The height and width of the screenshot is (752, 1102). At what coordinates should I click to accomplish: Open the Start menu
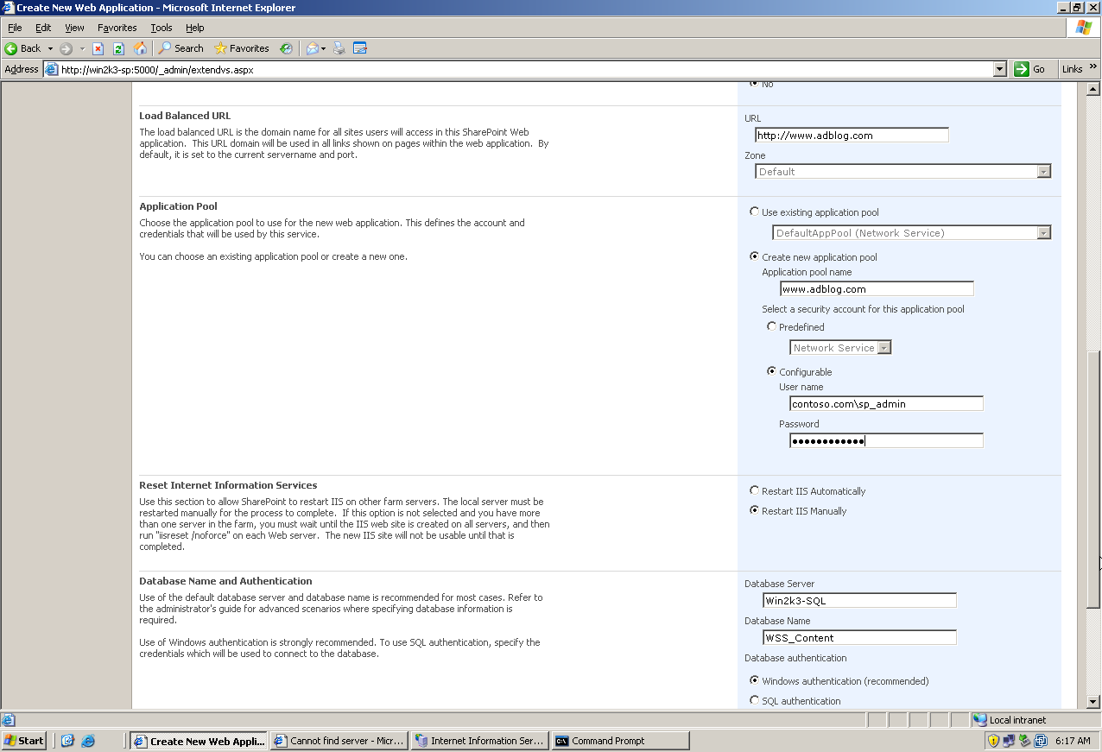23,740
